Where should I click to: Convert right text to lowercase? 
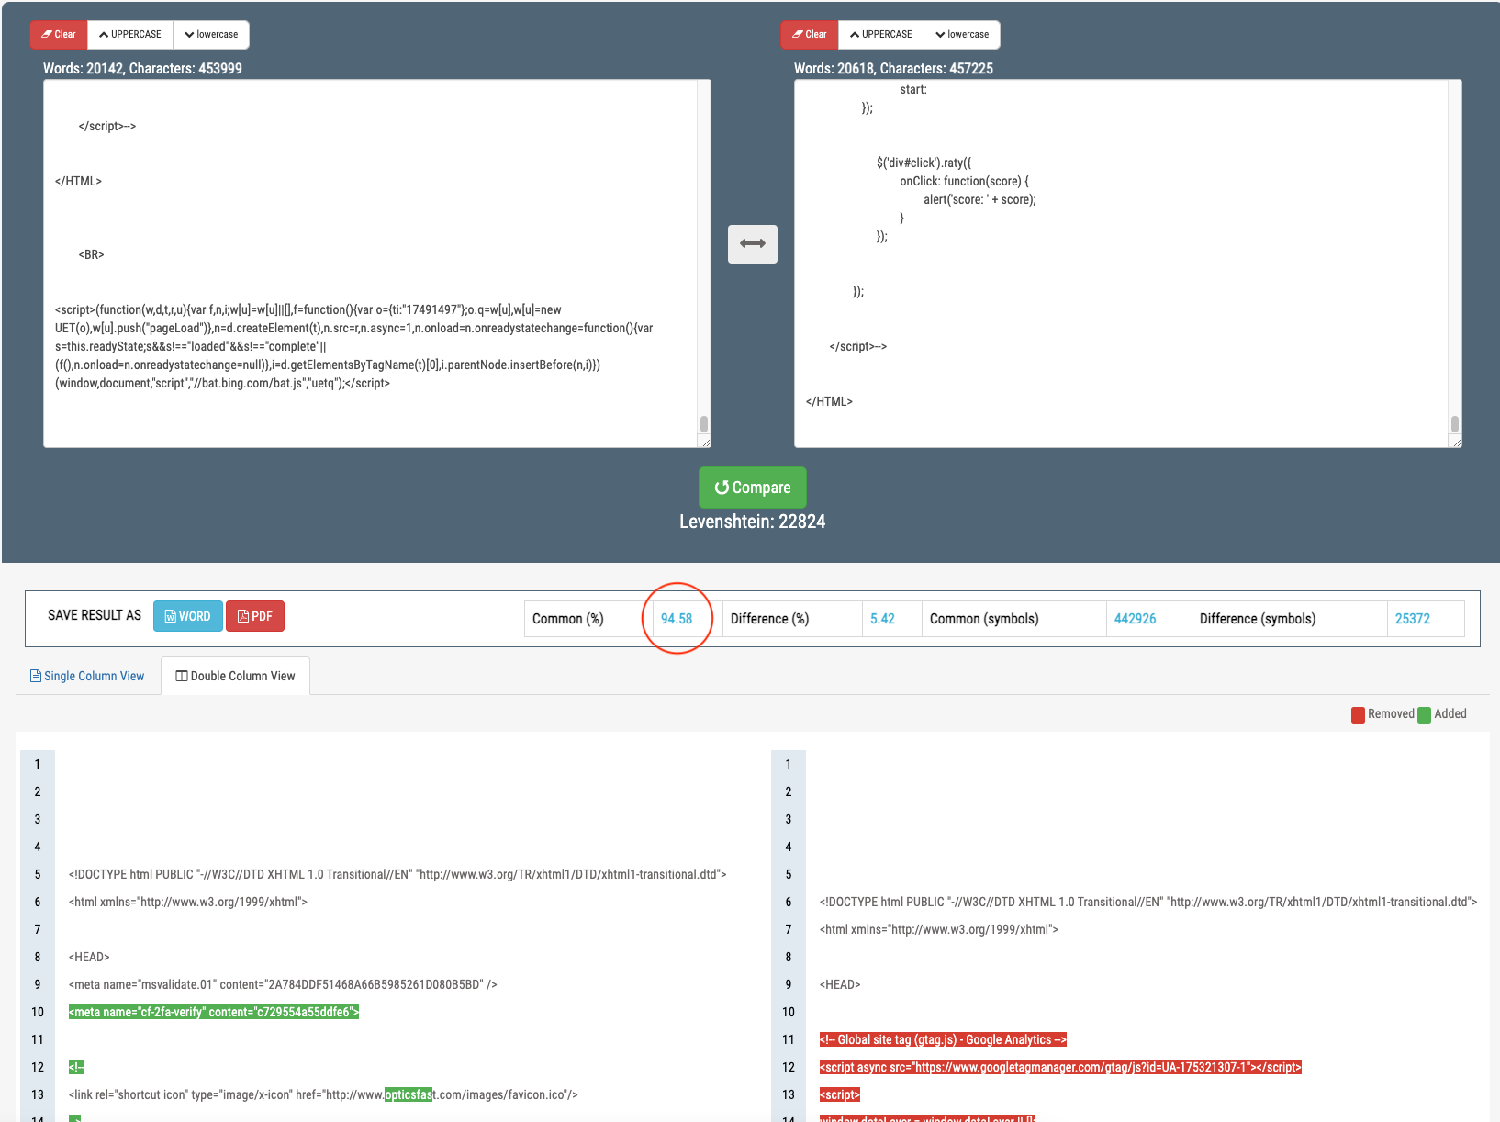coord(962,35)
